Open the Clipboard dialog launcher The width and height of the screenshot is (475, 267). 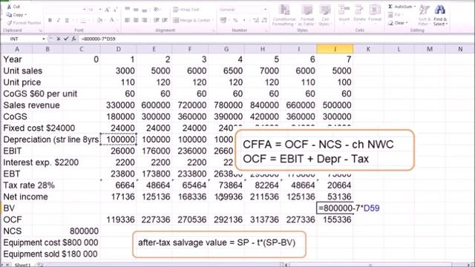click(x=40, y=30)
